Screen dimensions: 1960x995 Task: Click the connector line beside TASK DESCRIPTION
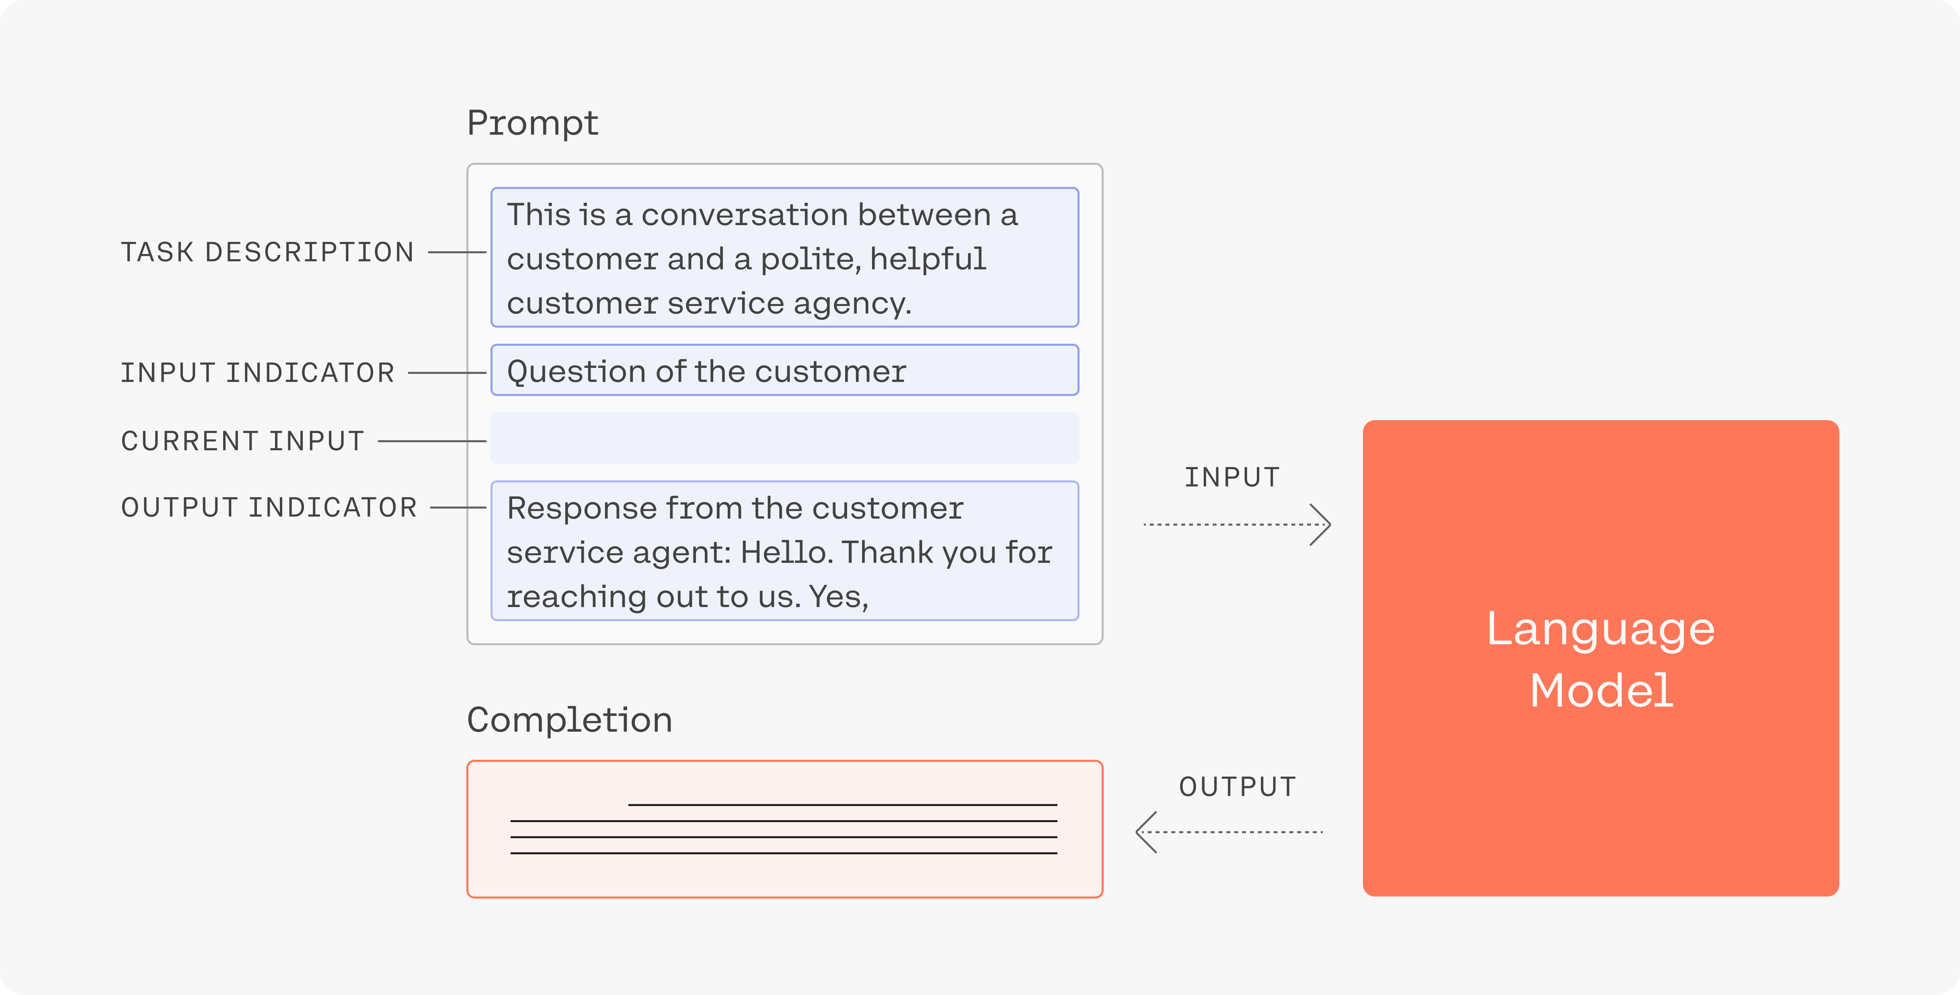click(x=457, y=252)
